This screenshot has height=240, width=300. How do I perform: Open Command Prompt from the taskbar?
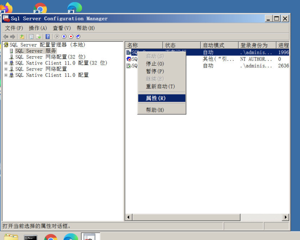31,237
